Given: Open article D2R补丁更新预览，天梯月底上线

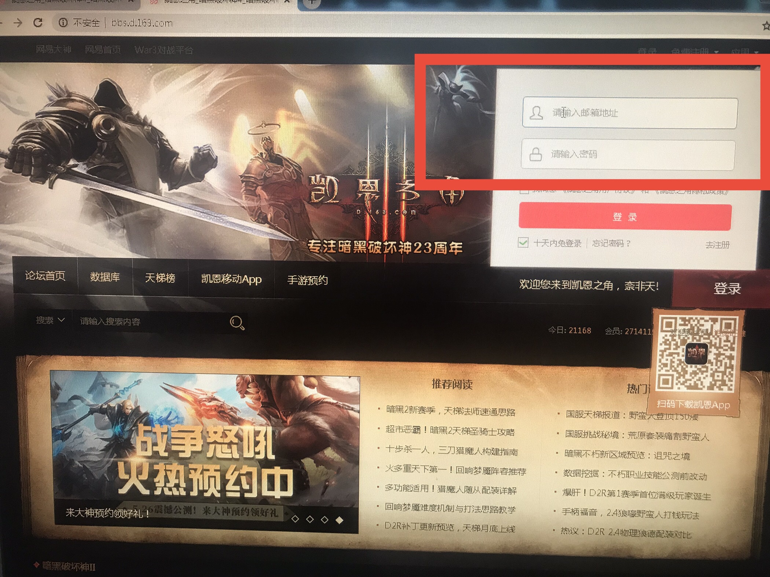Looking at the screenshot, I should click(x=450, y=528).
